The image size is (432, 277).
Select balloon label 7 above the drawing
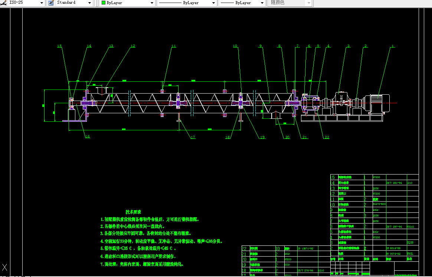[x=297, y=46]
